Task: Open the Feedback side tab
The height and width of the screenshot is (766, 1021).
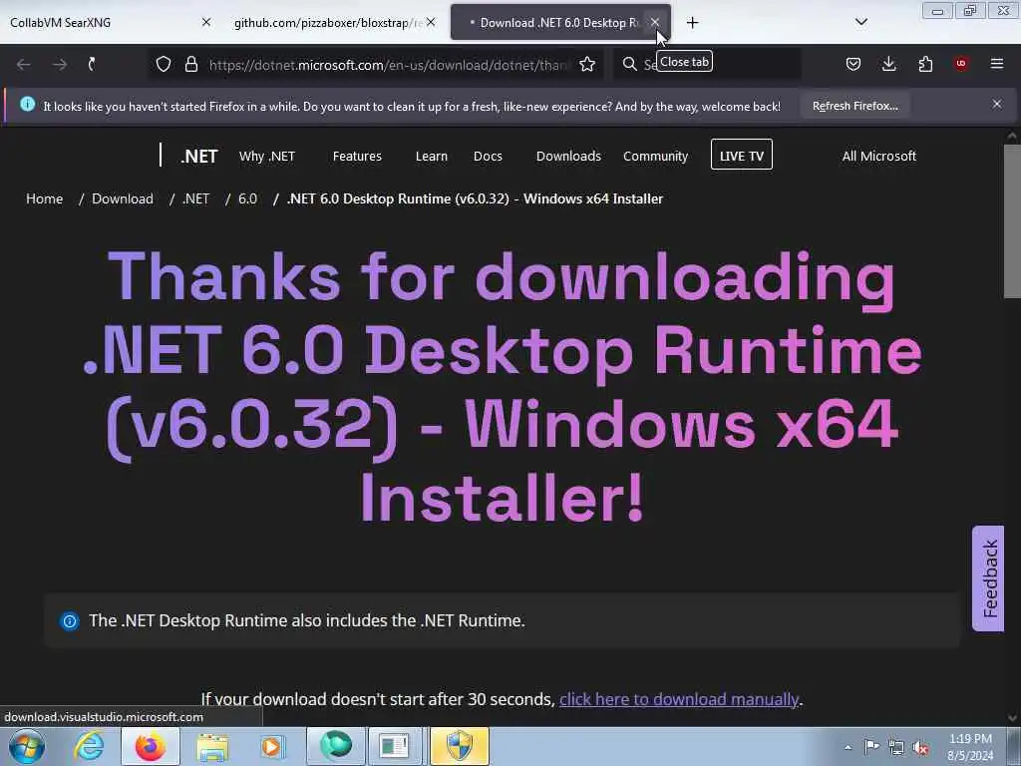Action: tap(988, 578)
